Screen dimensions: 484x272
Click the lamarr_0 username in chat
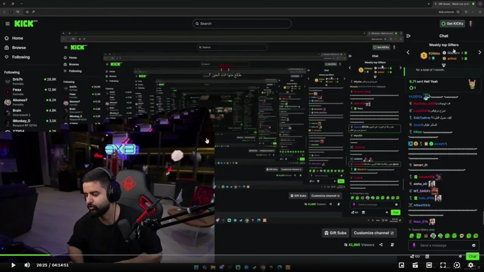[420, 165]
